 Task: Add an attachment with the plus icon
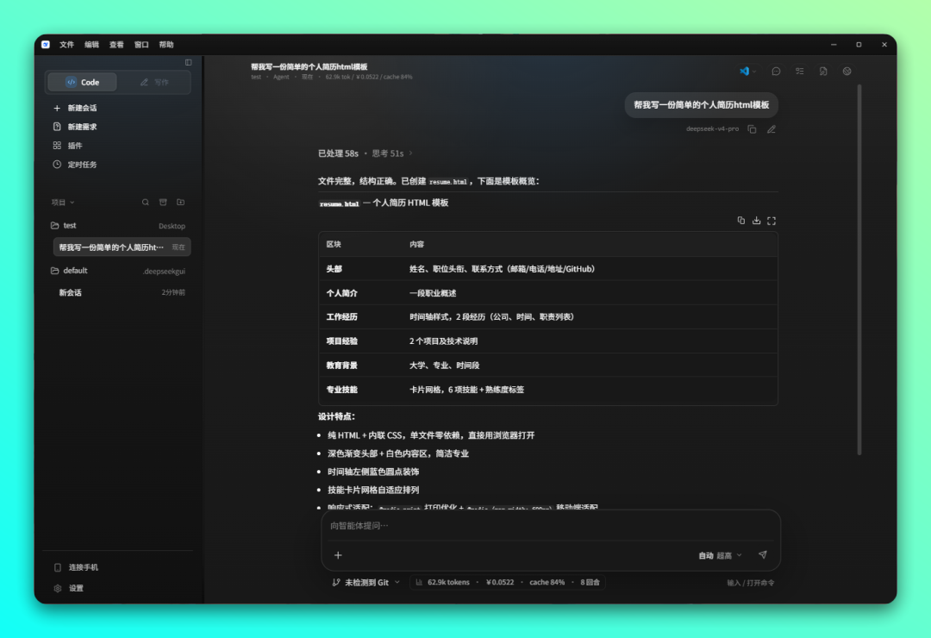338,555
